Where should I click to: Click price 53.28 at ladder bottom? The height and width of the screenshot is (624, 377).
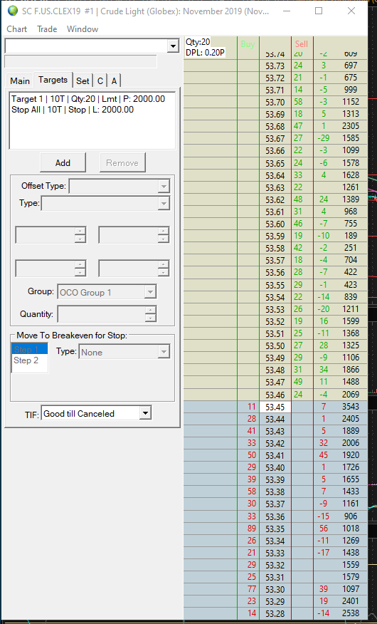[275, 613]
